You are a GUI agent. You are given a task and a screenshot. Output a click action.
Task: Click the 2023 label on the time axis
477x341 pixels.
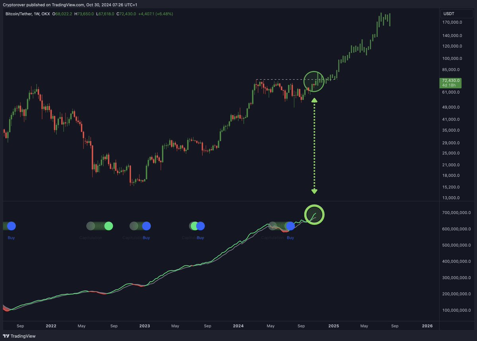coord(145,326)
